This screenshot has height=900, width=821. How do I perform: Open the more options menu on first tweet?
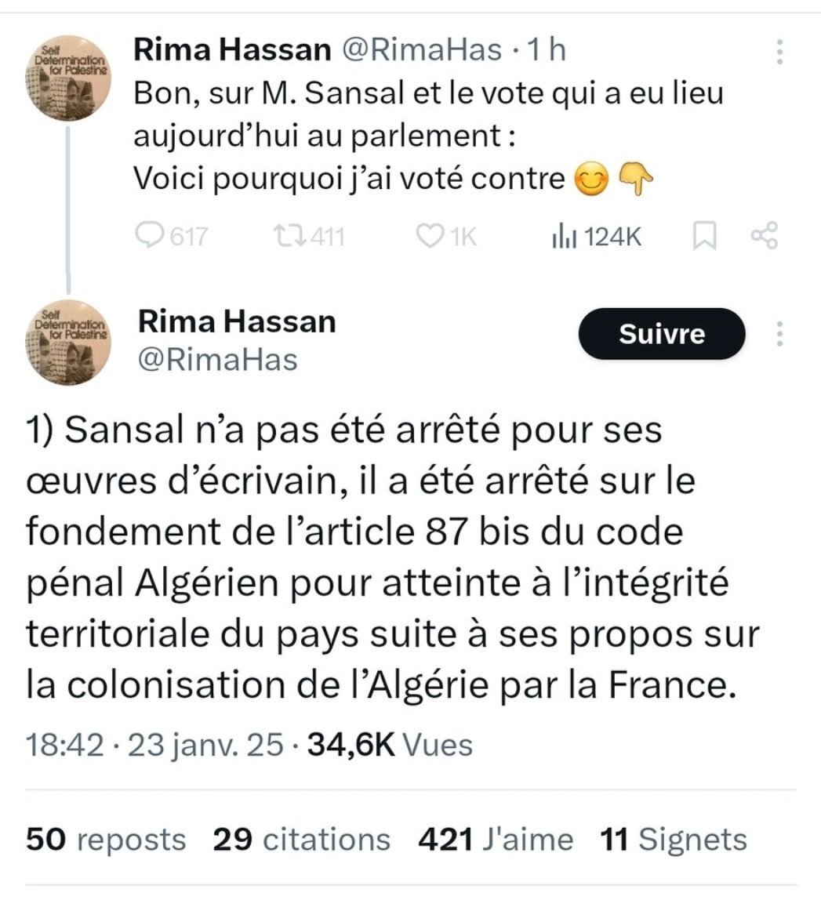(779, 52)
